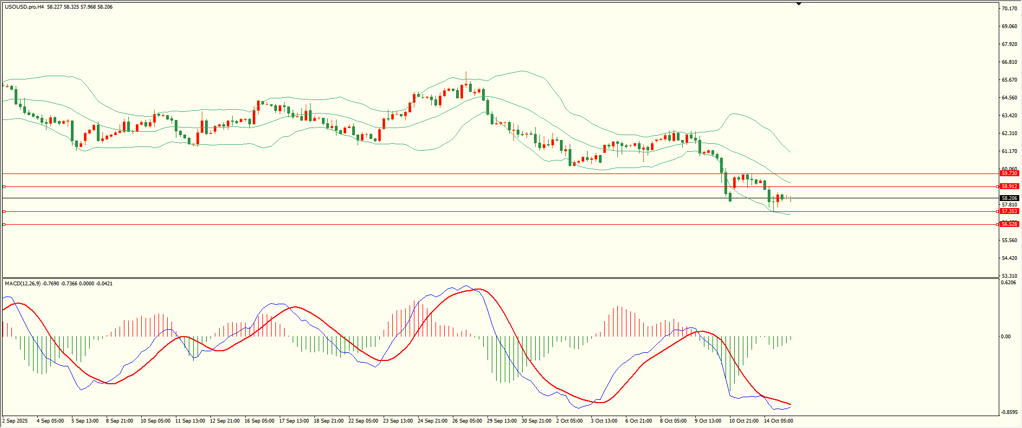The width and height of the screenshot is (1022, 428).
Task: Click the red 56.528 price label
Action: [x=1009, y=224]
